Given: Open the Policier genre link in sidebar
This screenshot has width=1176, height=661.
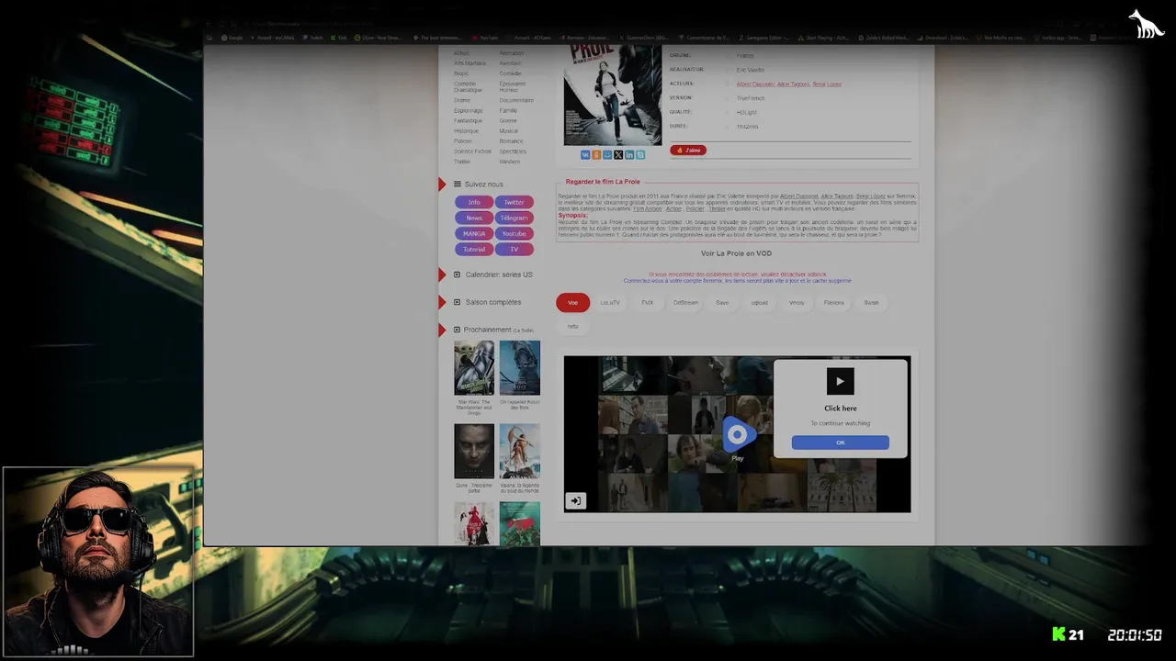Looking at the screenshot, I should click(463, 140).
